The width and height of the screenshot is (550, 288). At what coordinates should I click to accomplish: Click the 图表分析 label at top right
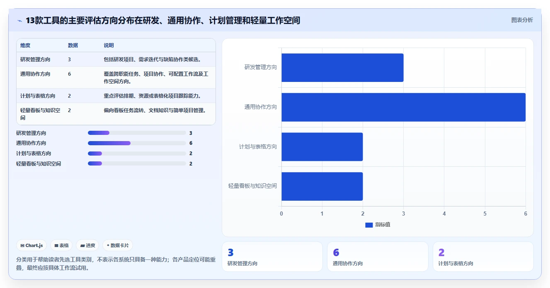click(x=522, y=20)
